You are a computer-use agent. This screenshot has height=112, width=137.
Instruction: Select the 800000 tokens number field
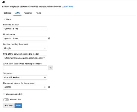25,87
